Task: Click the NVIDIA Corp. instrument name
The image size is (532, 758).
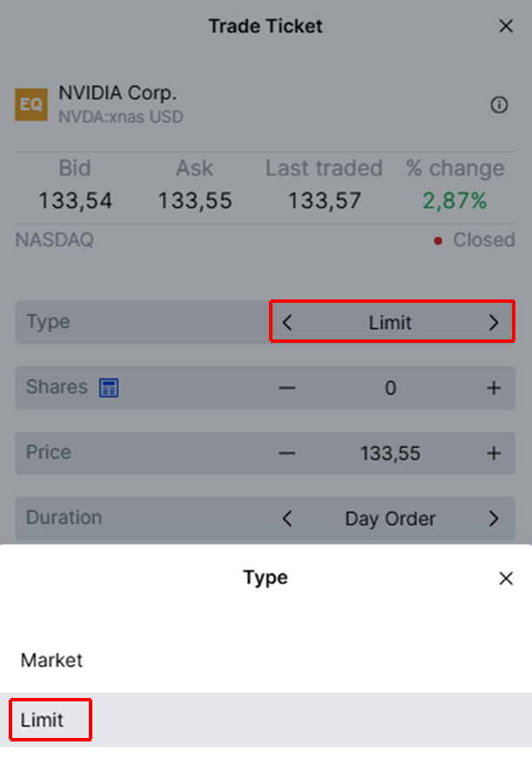Action: (x=118, y=93)
